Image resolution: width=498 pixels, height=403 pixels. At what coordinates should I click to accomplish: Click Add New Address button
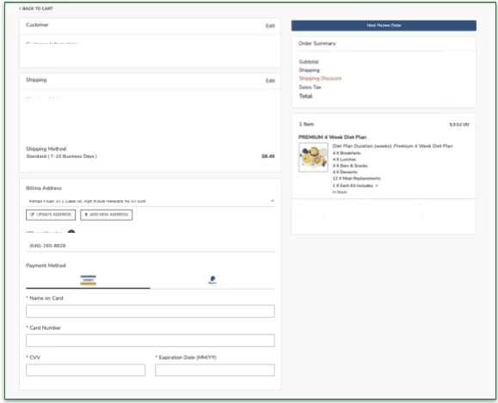pyautogui.click(x=107, y=215)
